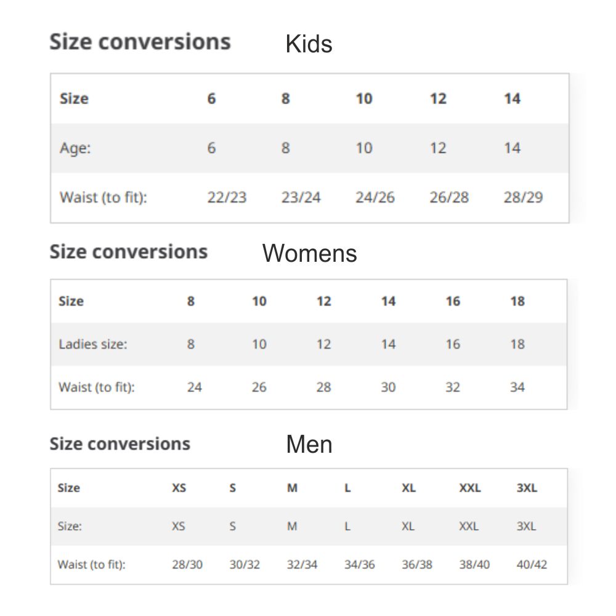This screenshot has height=616, width=616.
Task: Click the 23/24 waist cell
Action: pyautogui.click(x=301, y=198)
